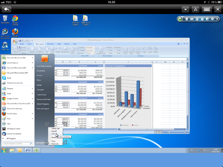Screen dimensions: 223x167
Task: Adjust the Scale percentage stepper
Action: point(94,53)
